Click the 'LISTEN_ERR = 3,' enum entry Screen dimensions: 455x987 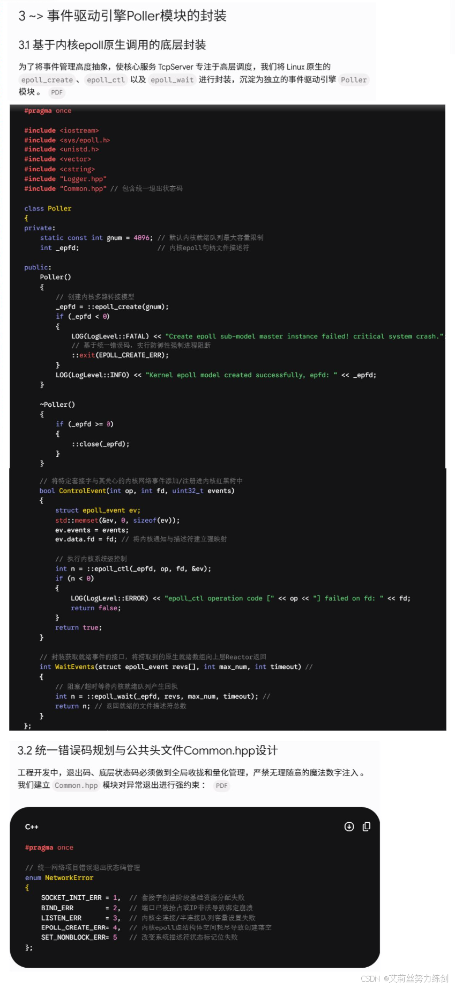click(x=81, y=918)
